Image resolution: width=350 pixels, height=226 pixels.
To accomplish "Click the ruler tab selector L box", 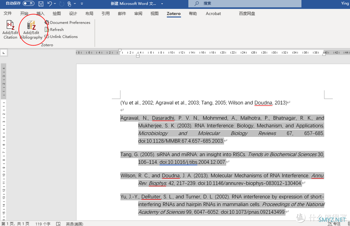I will click(4, 53).
